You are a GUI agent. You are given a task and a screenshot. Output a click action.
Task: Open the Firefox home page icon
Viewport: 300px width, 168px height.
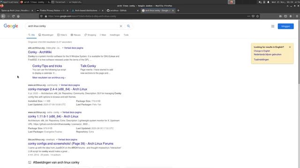tap(18, 16)
